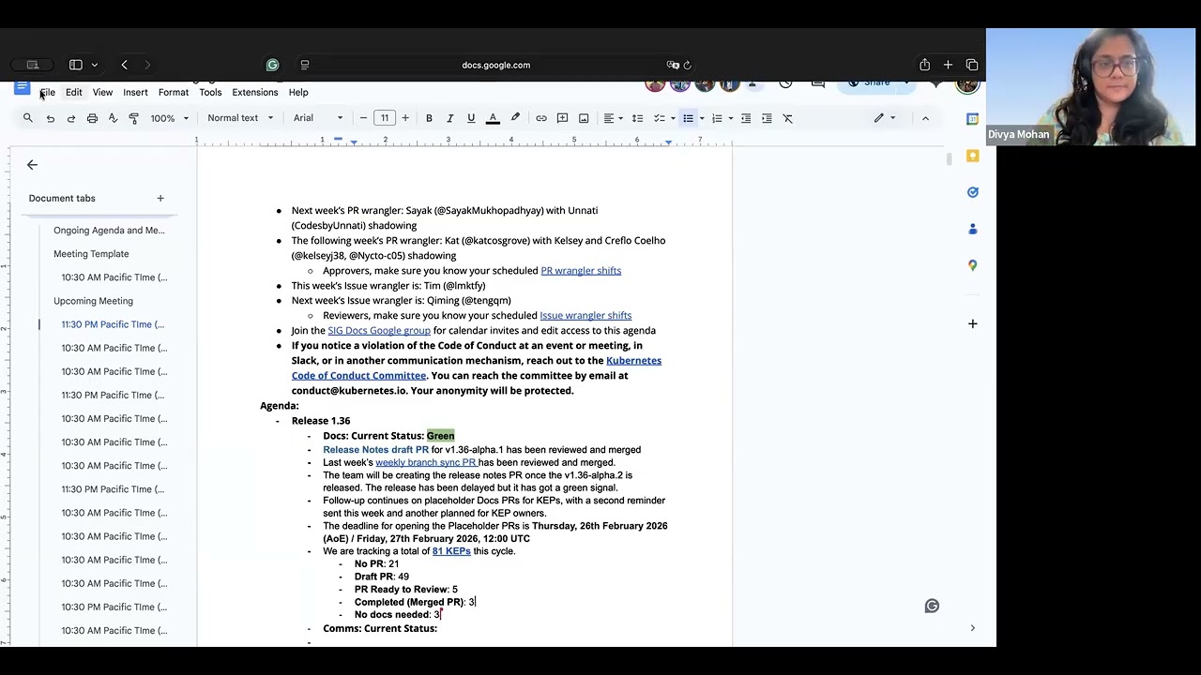Follow the Issue wrangler shifts link

[x=585, y=316]
